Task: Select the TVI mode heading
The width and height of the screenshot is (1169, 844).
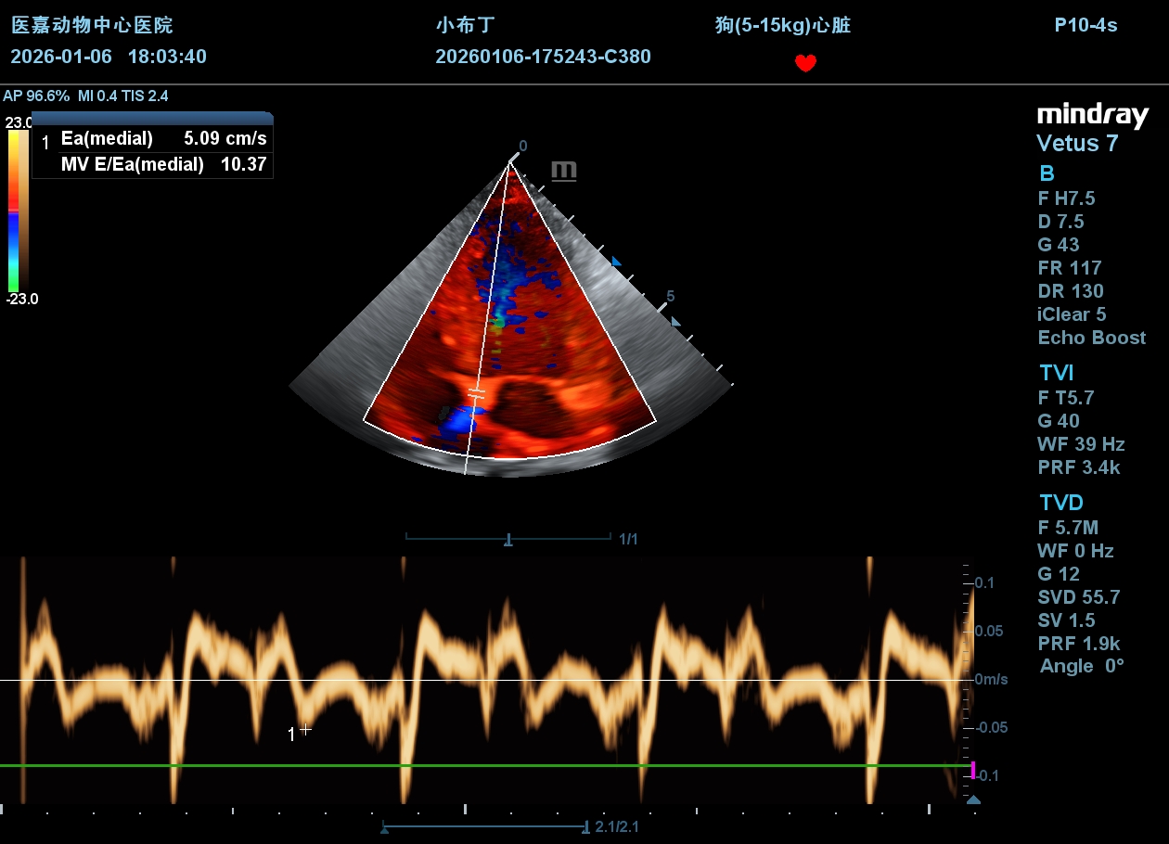Action: pyautogui.click(x=1057, y=373)
